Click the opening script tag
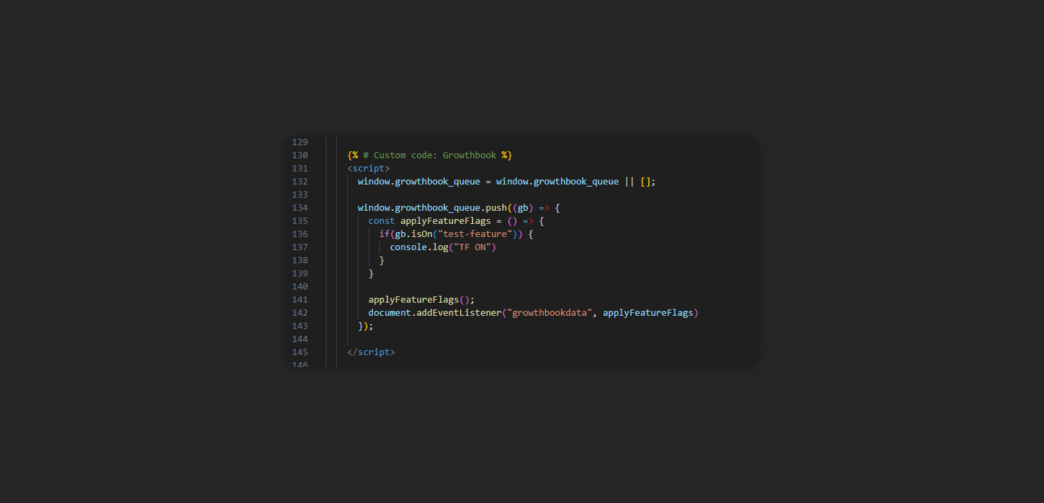Viewport: 1044px width, 503px height. [x=367, y=168]
